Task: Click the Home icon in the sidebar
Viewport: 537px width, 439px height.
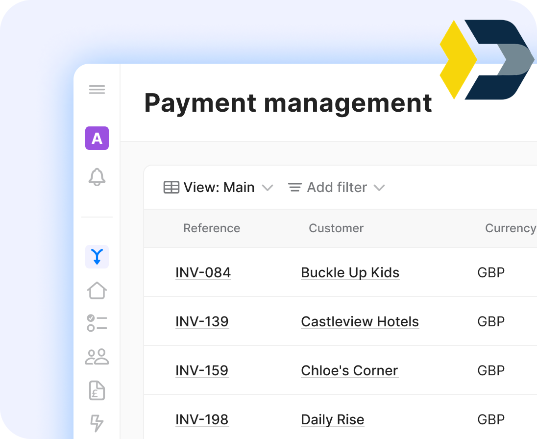Action: coord(97,291)
